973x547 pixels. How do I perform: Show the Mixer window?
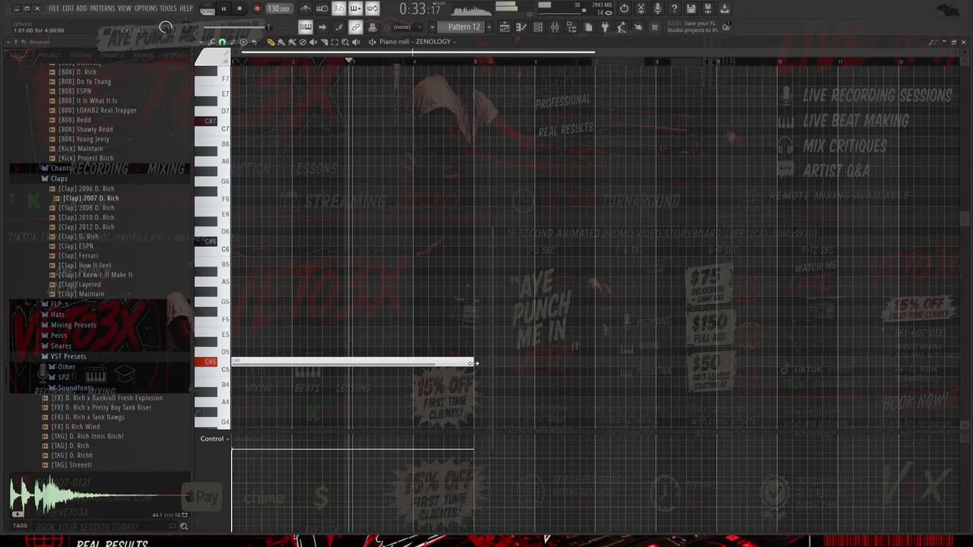(555, 27)
